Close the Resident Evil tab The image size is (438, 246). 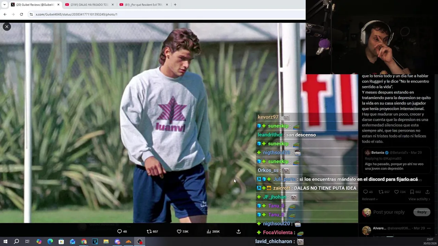[x=167, y=4]
